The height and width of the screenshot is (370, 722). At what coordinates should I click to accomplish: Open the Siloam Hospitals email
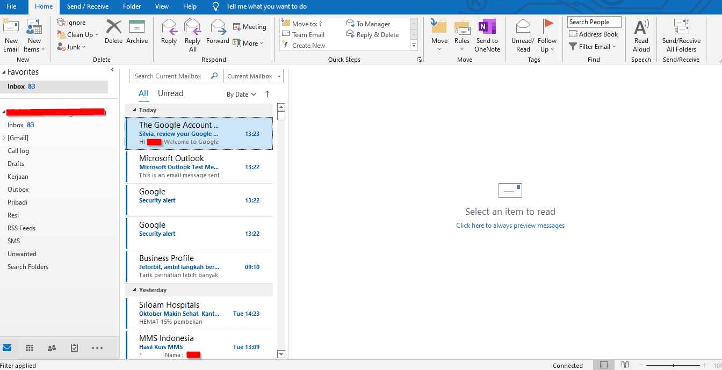199,314
